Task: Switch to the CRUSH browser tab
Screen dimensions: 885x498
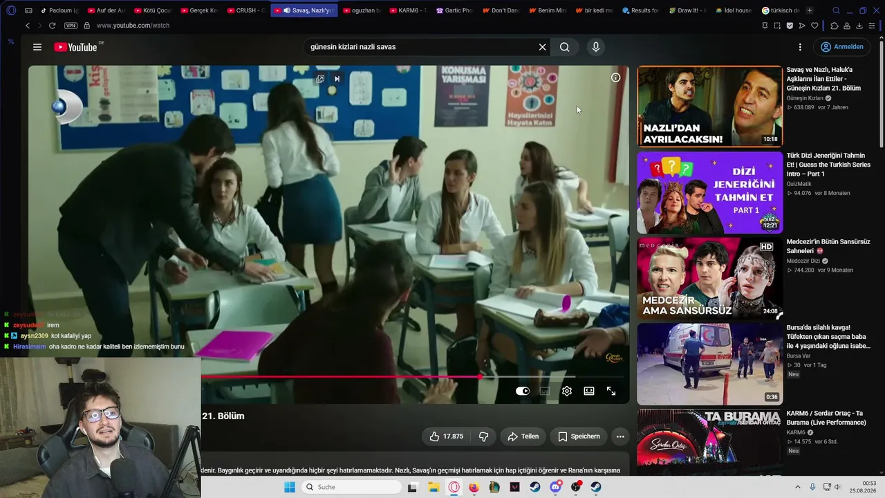Action: point(245,10)
